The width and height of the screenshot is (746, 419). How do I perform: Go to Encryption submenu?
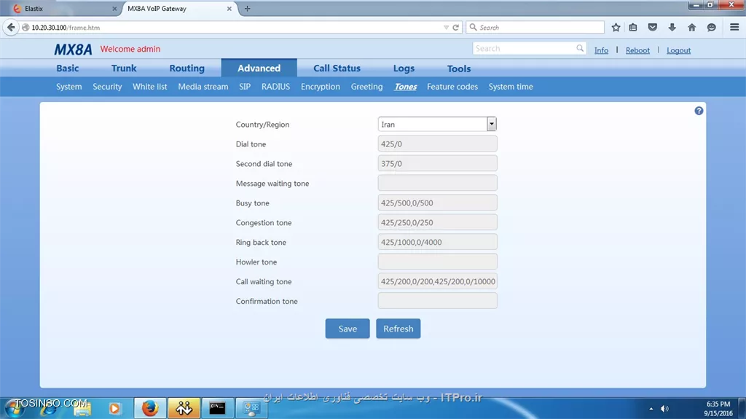[321, 87]
